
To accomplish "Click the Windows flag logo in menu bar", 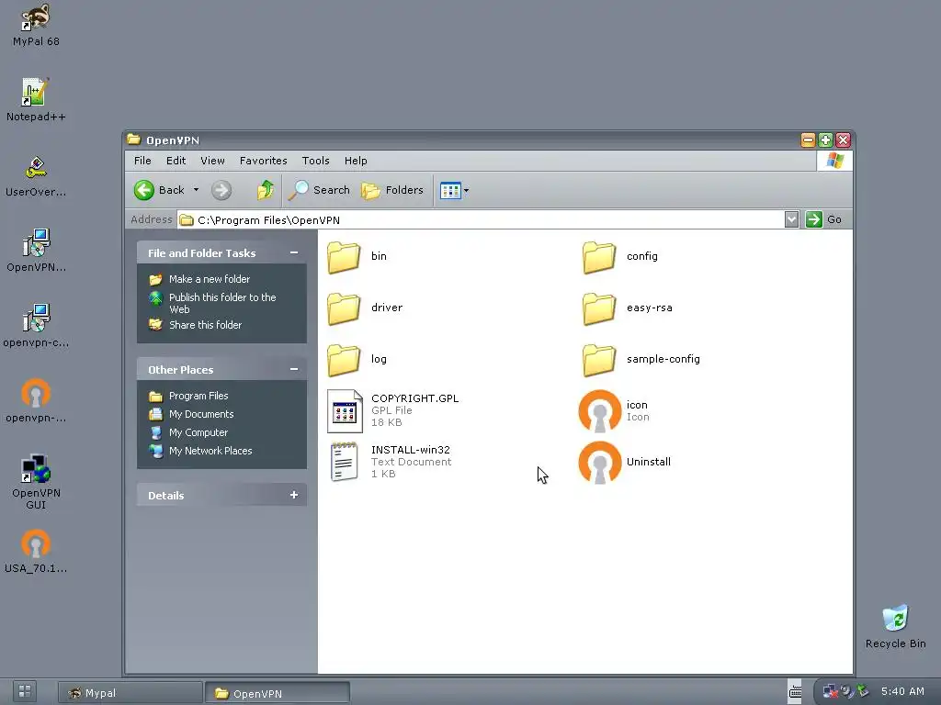I will point(834,161).
